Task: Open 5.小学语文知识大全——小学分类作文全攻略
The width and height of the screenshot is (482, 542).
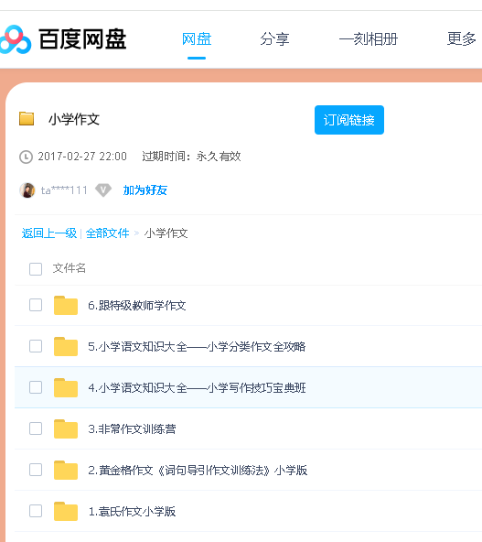Action: (197, 346)
